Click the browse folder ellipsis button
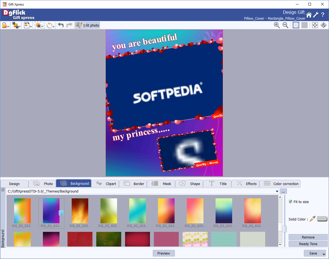Screen dimensions: 329x259 pos(283,191)
